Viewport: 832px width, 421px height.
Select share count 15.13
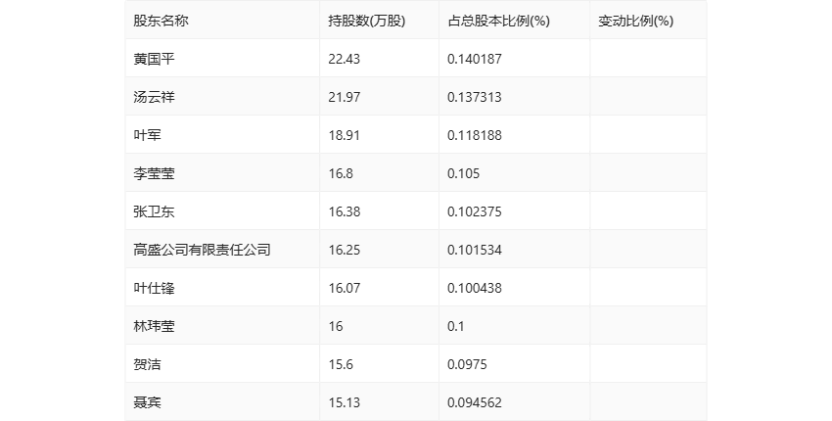(344, 402)
